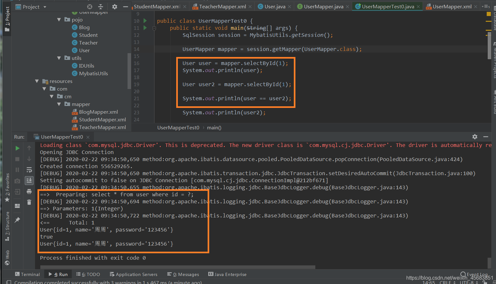Click the trash Clear All console icon
The height and width of the screenshot is (284, 496).
point(29,202)
